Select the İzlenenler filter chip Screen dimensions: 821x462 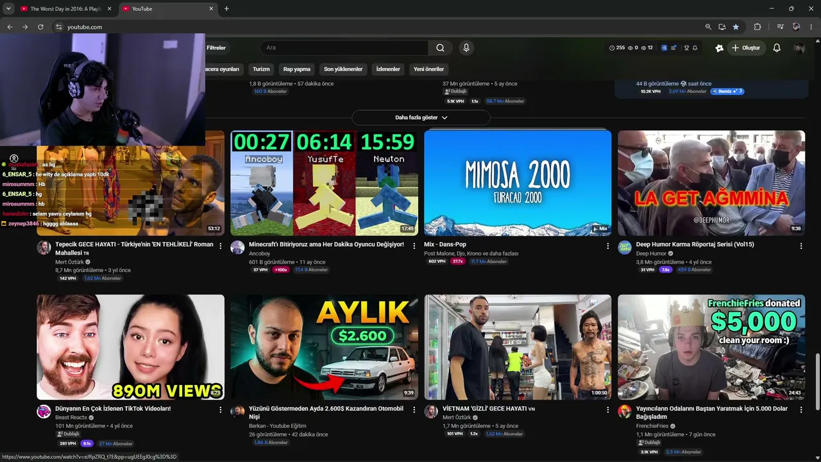point(388,69)
